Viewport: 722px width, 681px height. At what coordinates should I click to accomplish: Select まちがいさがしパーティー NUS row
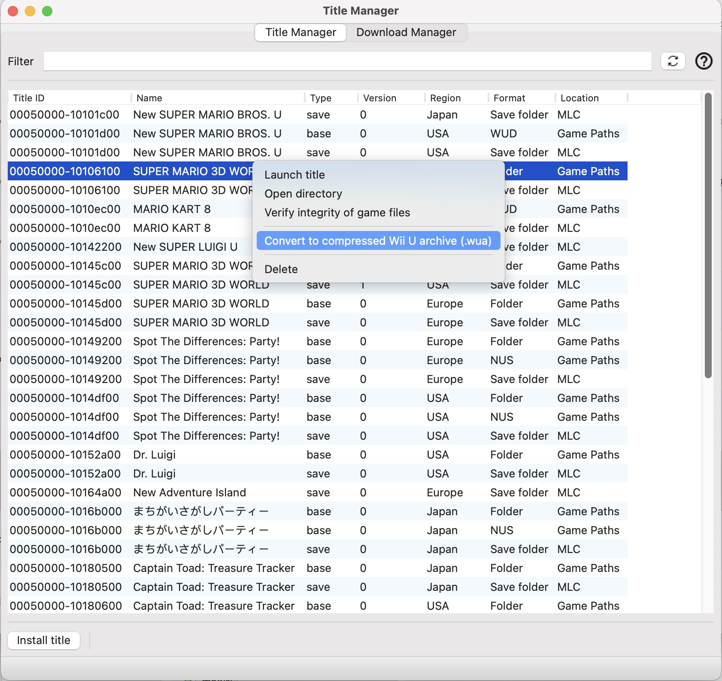pyautogui.click(x=318, y=530)
